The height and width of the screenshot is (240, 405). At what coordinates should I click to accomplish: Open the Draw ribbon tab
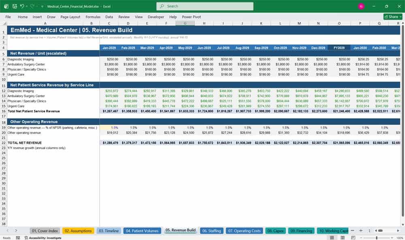[x=51, y=17]
